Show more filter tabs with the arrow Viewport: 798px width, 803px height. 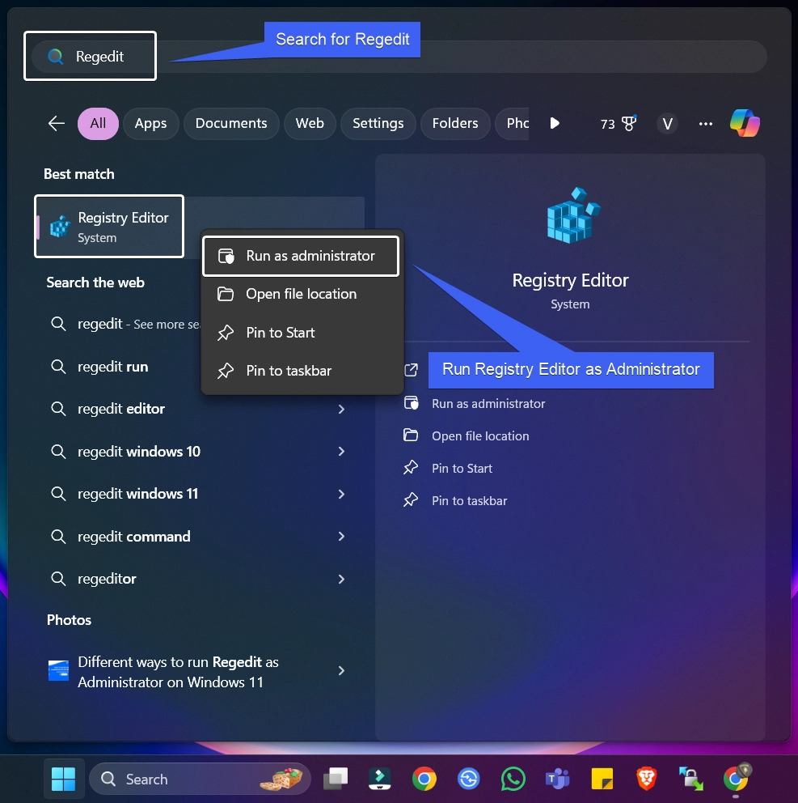555,123
